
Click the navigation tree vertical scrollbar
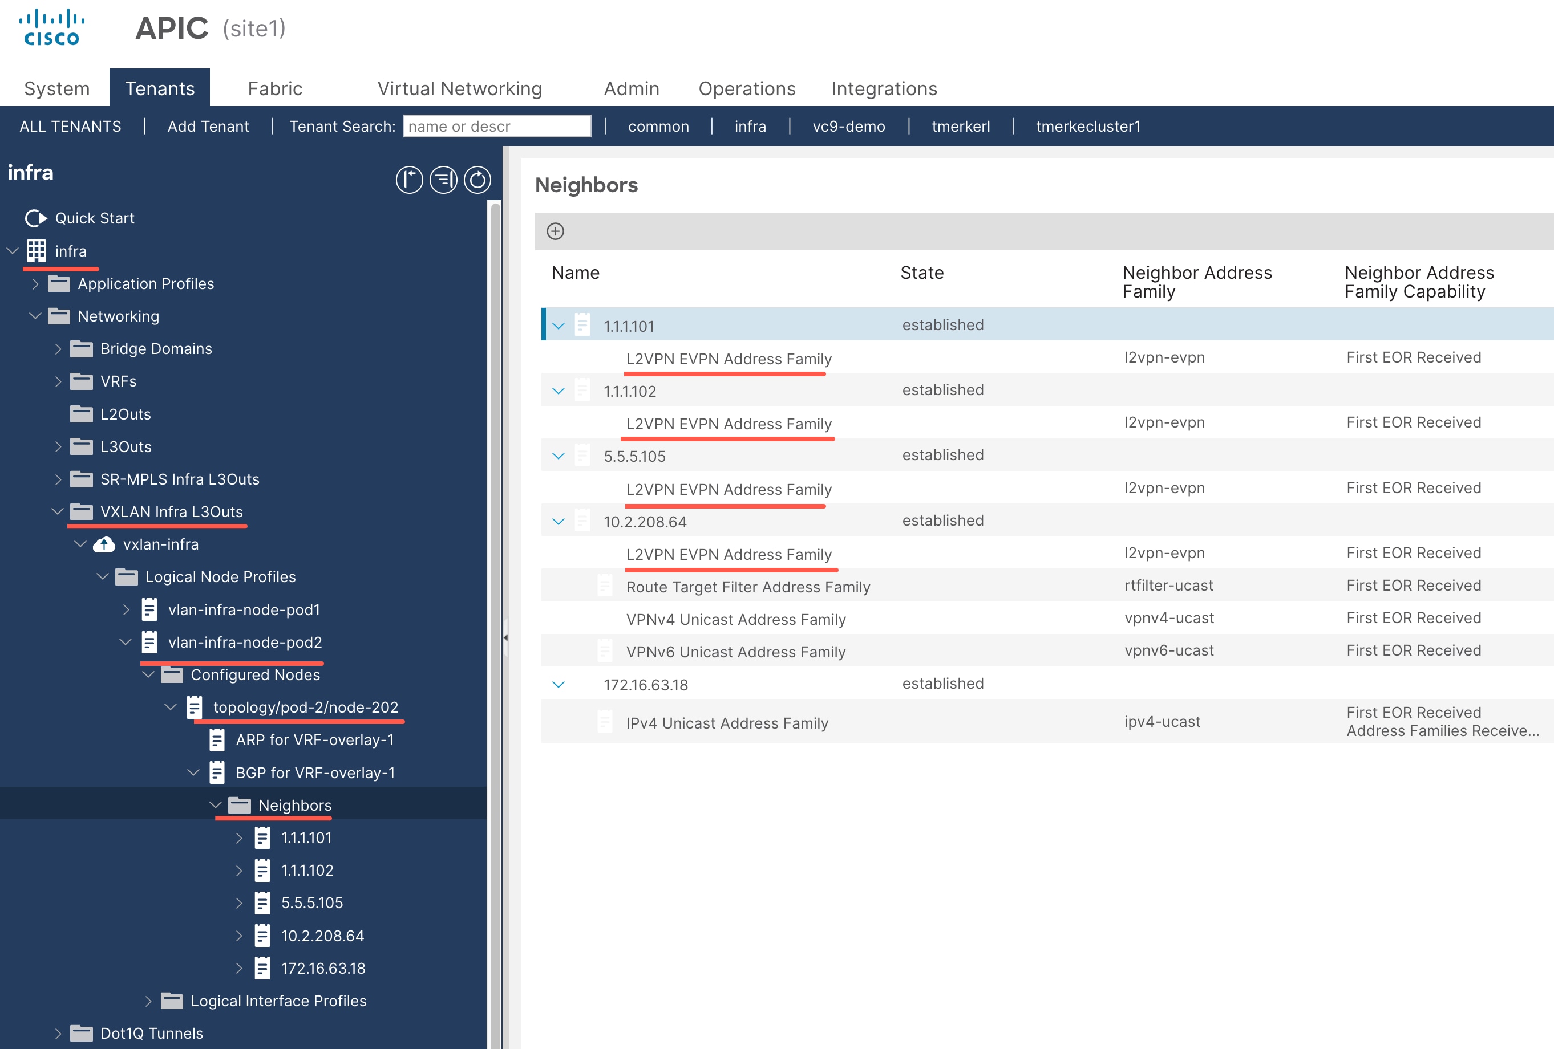tap(496, 625)
